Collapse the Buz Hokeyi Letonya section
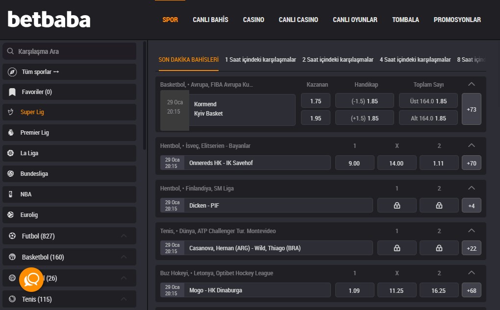 [471, 273]
